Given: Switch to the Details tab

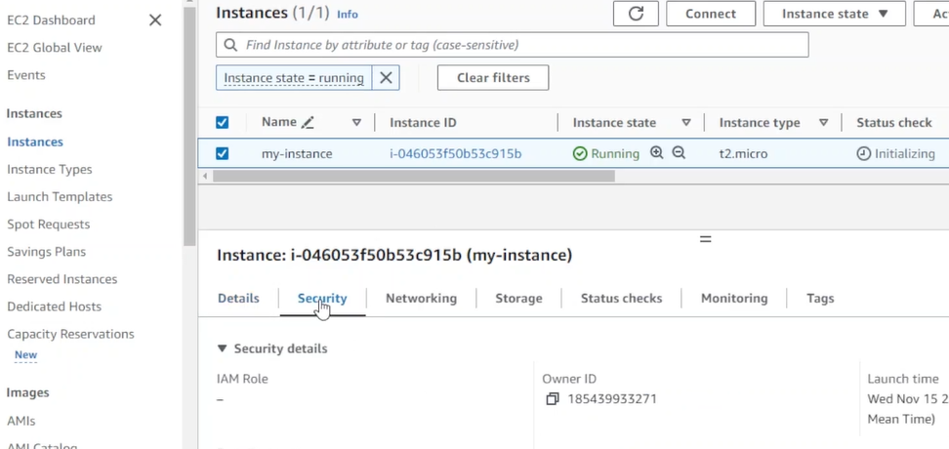Looking at the screenshot, I should pyautogui.click(x=238, y=299).
